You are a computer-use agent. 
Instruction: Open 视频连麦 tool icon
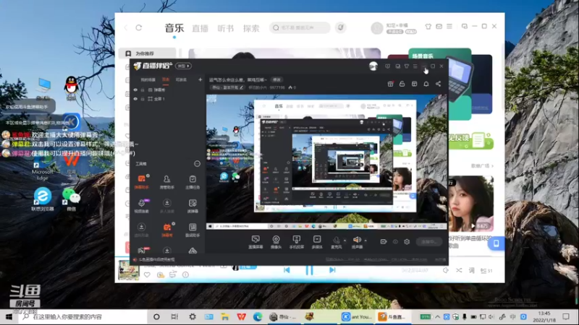click(x=141, y=206)
